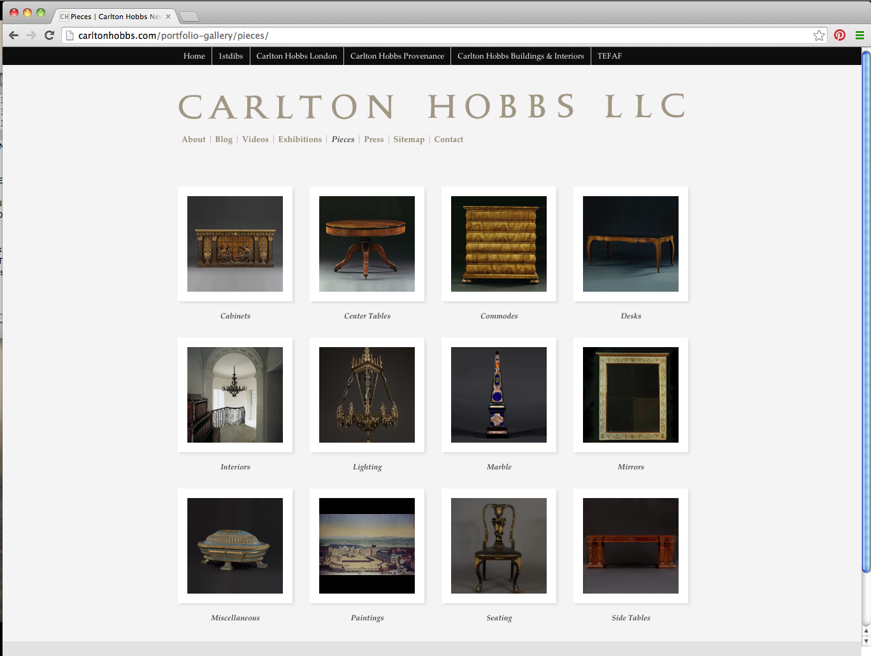871x656 pixels.
Task: Click the Carlton Hobbs LLC logo heading
Action: 432,106
